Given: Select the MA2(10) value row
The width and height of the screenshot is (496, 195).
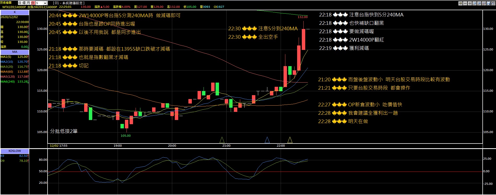Looking at the screenshot, I should pyautogui.click(x=15, y=62).
